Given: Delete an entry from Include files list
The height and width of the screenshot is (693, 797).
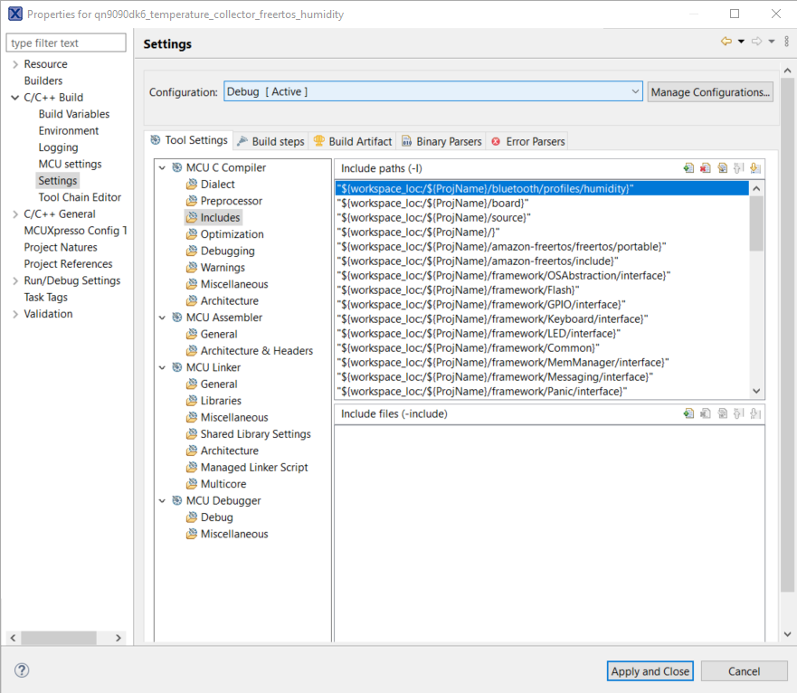Looking at the screenshot, I should 706,413.
